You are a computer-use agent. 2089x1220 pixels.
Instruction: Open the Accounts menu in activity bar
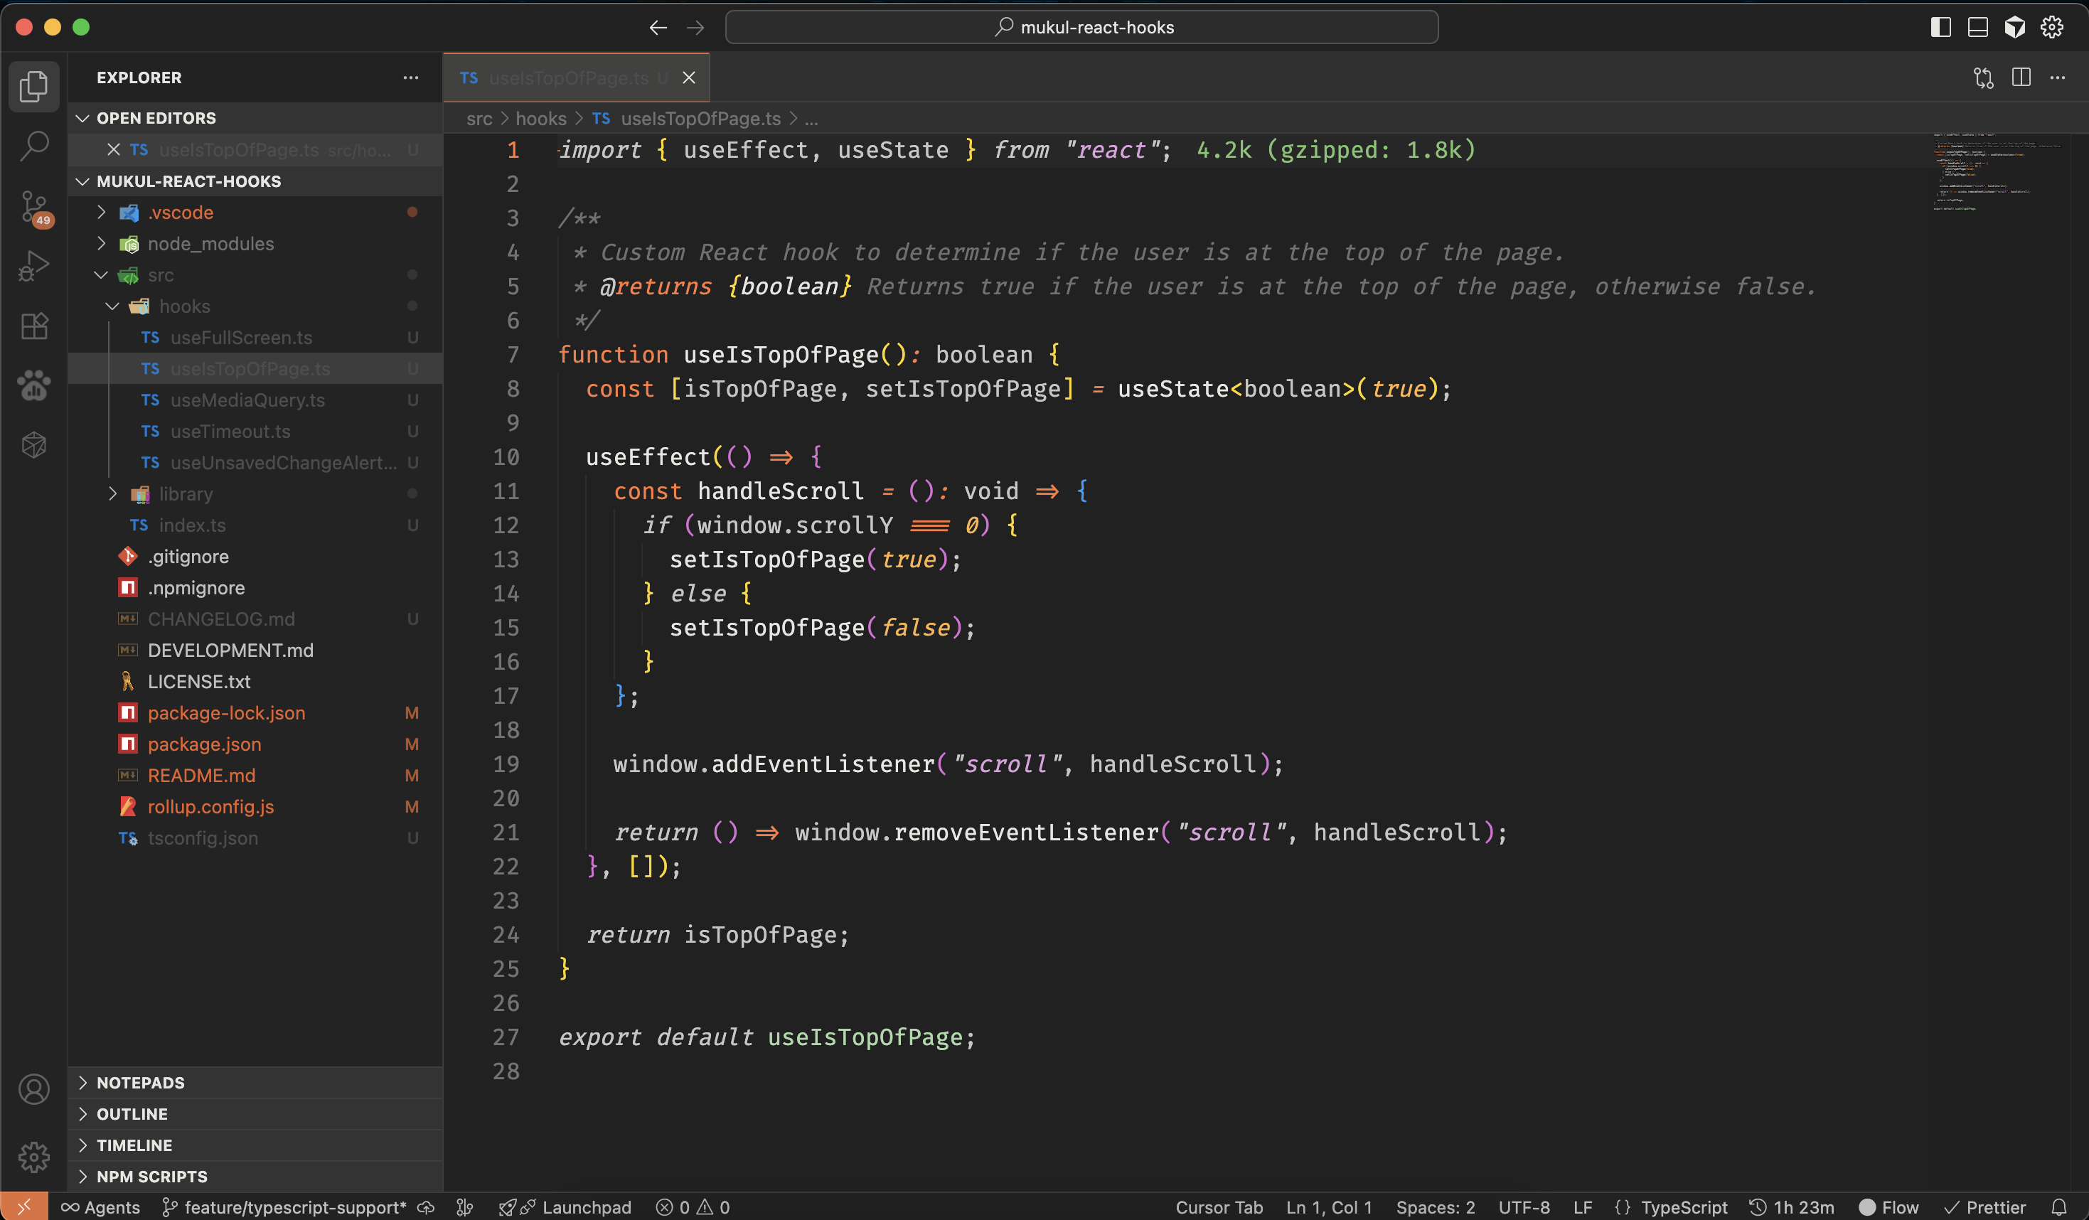tap(34, 1089)
